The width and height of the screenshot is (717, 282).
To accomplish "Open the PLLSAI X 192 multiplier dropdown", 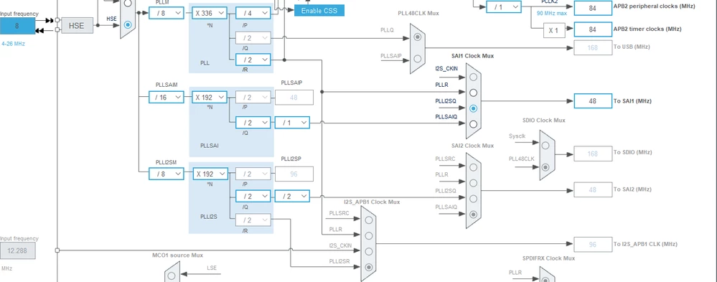I will click(x=210, y=98).
